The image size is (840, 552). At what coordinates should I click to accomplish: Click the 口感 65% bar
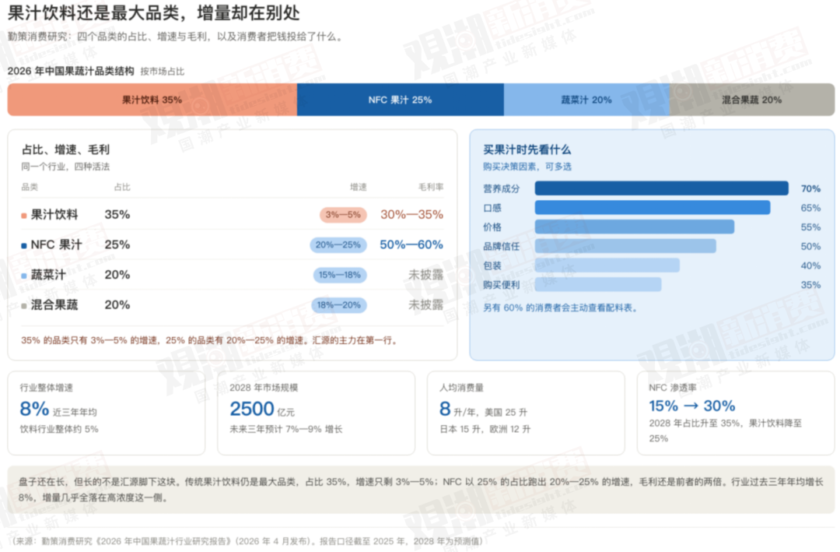653,208
